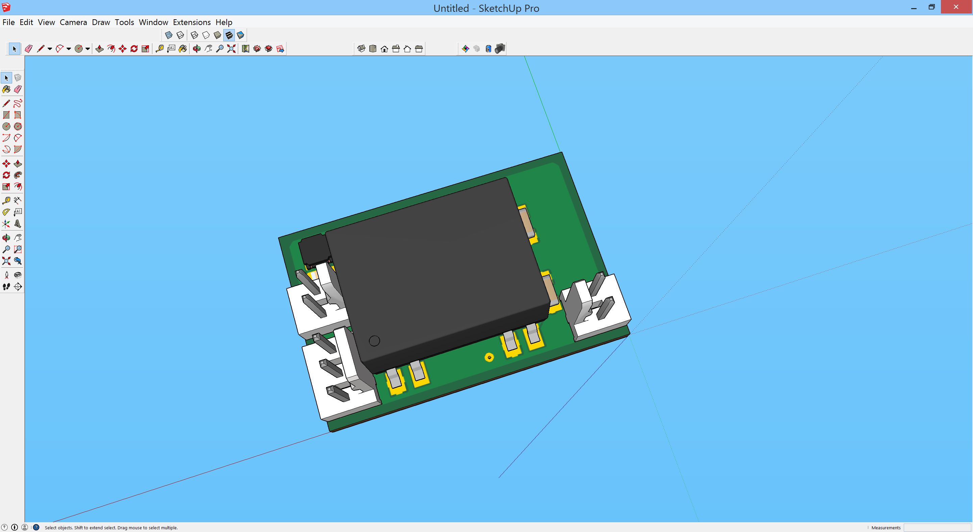
Task: Expand the Circle shape dropdown arrow
Action: pyautogui.click(x=87, y=49)
